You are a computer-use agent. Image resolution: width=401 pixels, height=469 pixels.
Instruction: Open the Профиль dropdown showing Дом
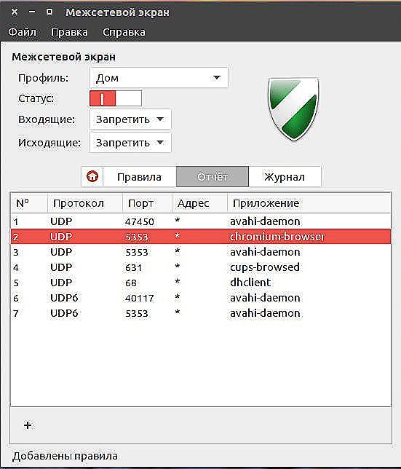(x=159, y=78)
